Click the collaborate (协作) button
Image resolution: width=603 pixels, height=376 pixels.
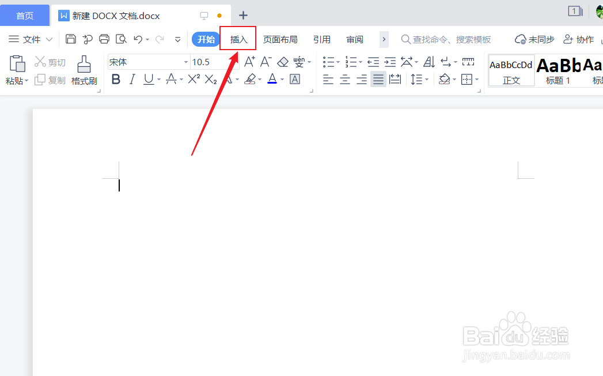pos(579,39)
